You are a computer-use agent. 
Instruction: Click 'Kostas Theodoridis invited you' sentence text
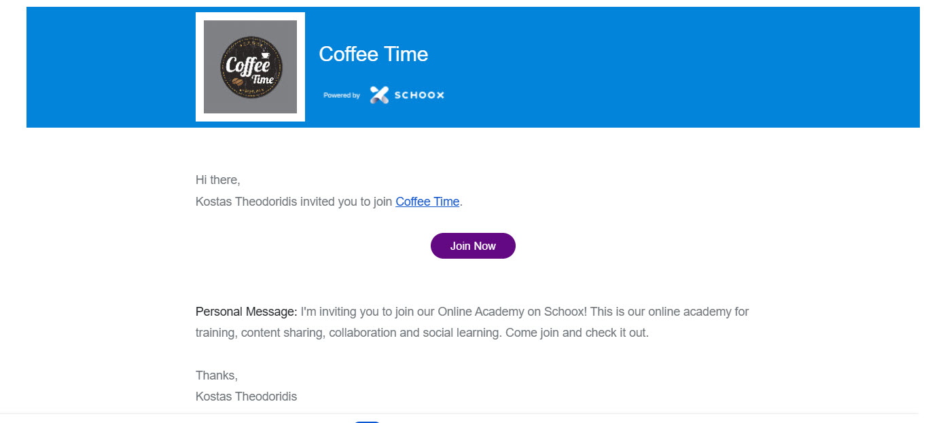point(293,202)
